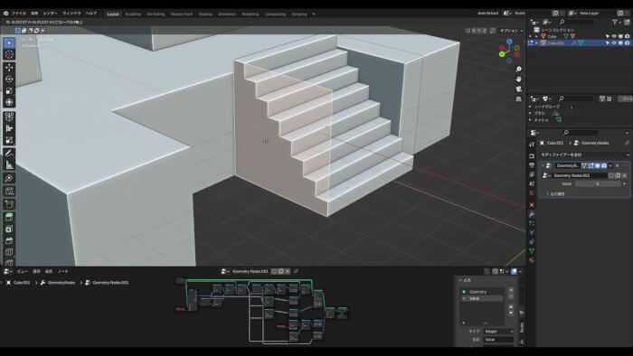Expand the Cube object in outliner

pos(536,36)
